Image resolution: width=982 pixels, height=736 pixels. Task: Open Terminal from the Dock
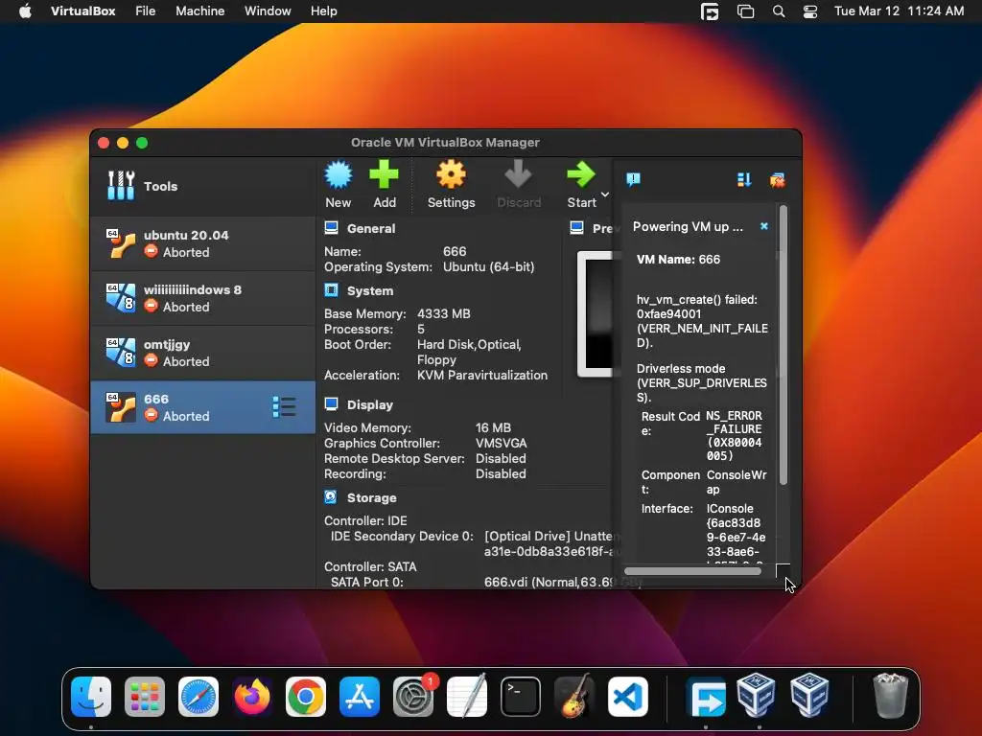coord(521,697)
